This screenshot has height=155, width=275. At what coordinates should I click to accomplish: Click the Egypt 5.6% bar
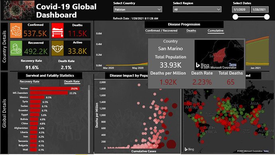(35, 115)
